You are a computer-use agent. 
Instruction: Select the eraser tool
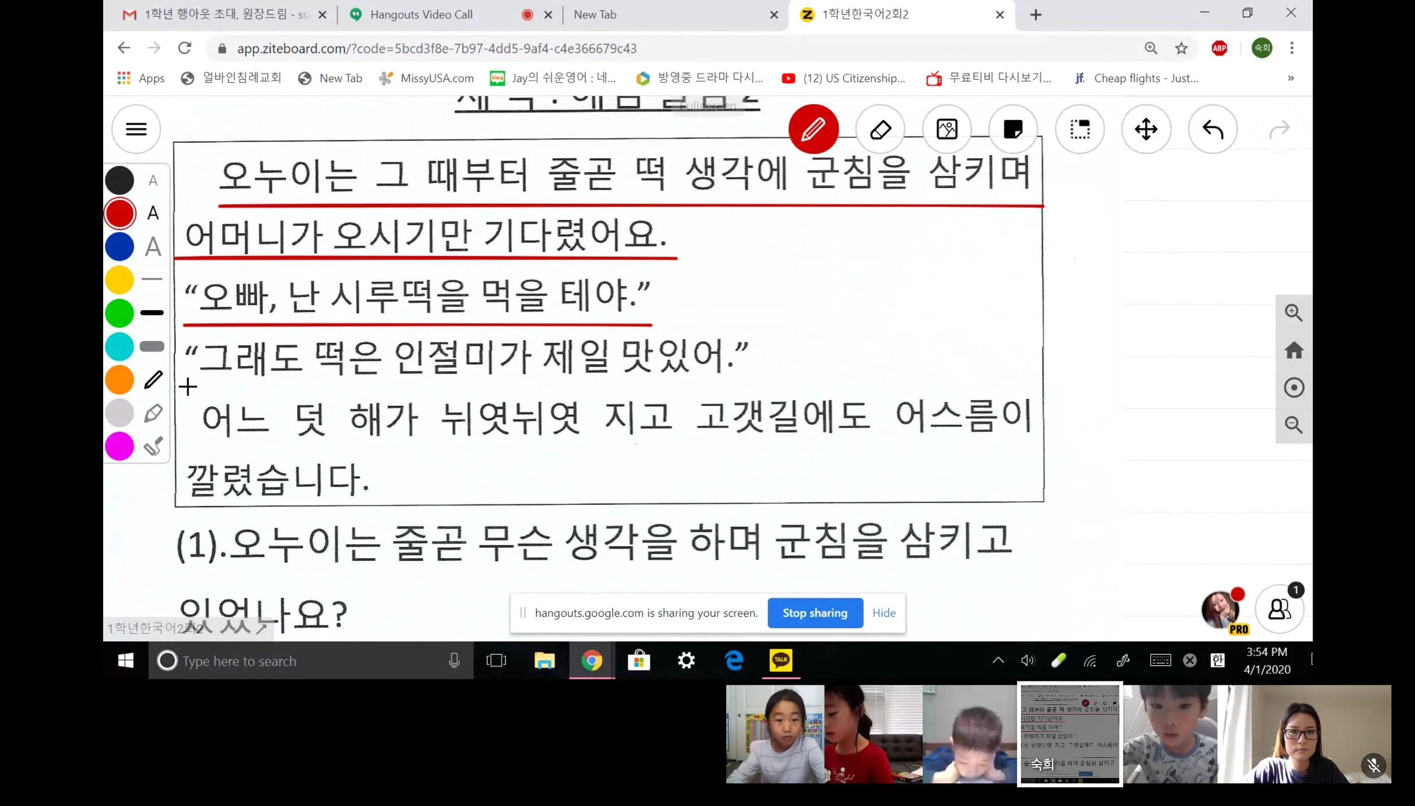point(880,129)
